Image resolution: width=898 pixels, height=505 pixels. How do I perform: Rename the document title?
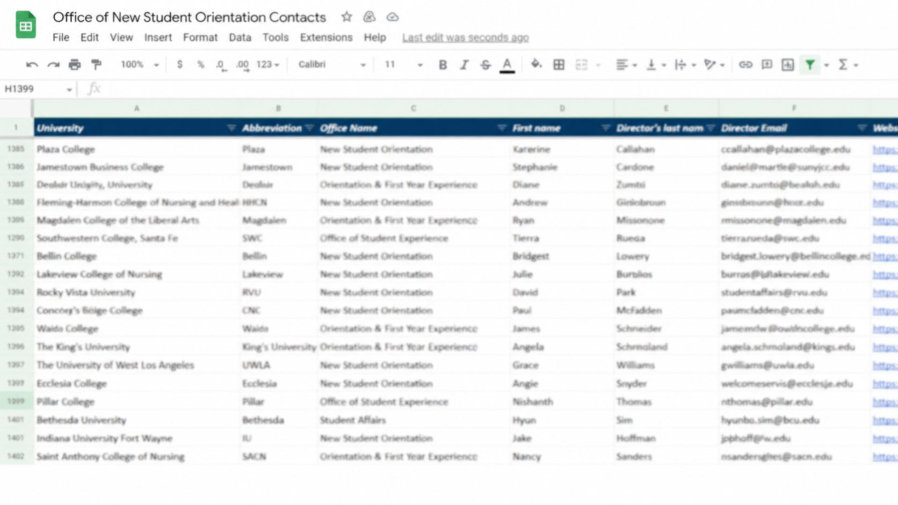click(189, 17)
